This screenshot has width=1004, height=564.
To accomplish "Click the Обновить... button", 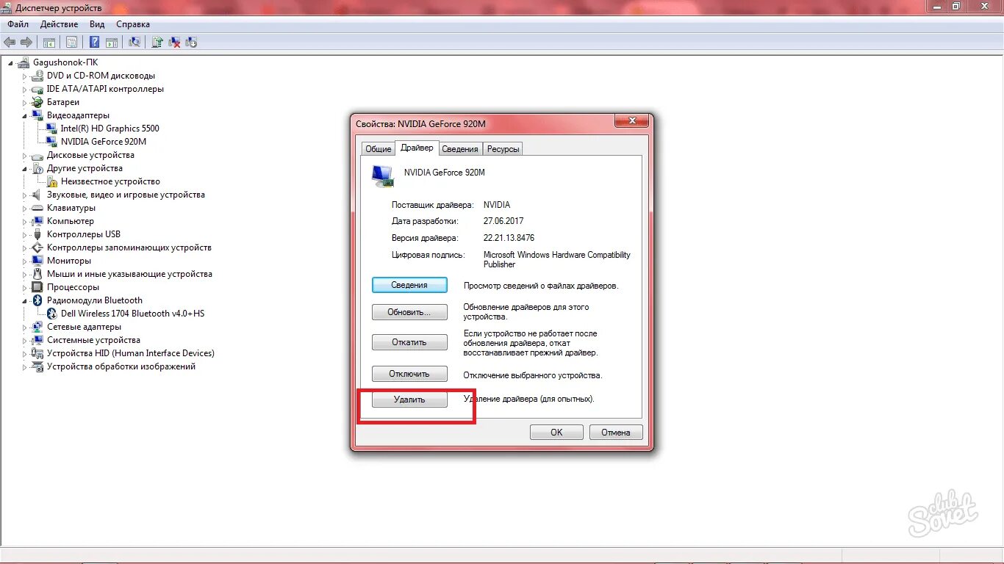I will pos(409,312).
